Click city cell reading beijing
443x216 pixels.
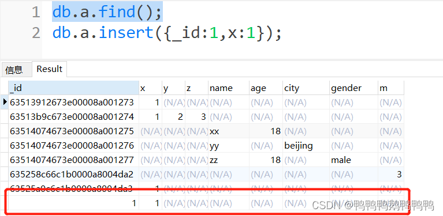pos(306,146)
